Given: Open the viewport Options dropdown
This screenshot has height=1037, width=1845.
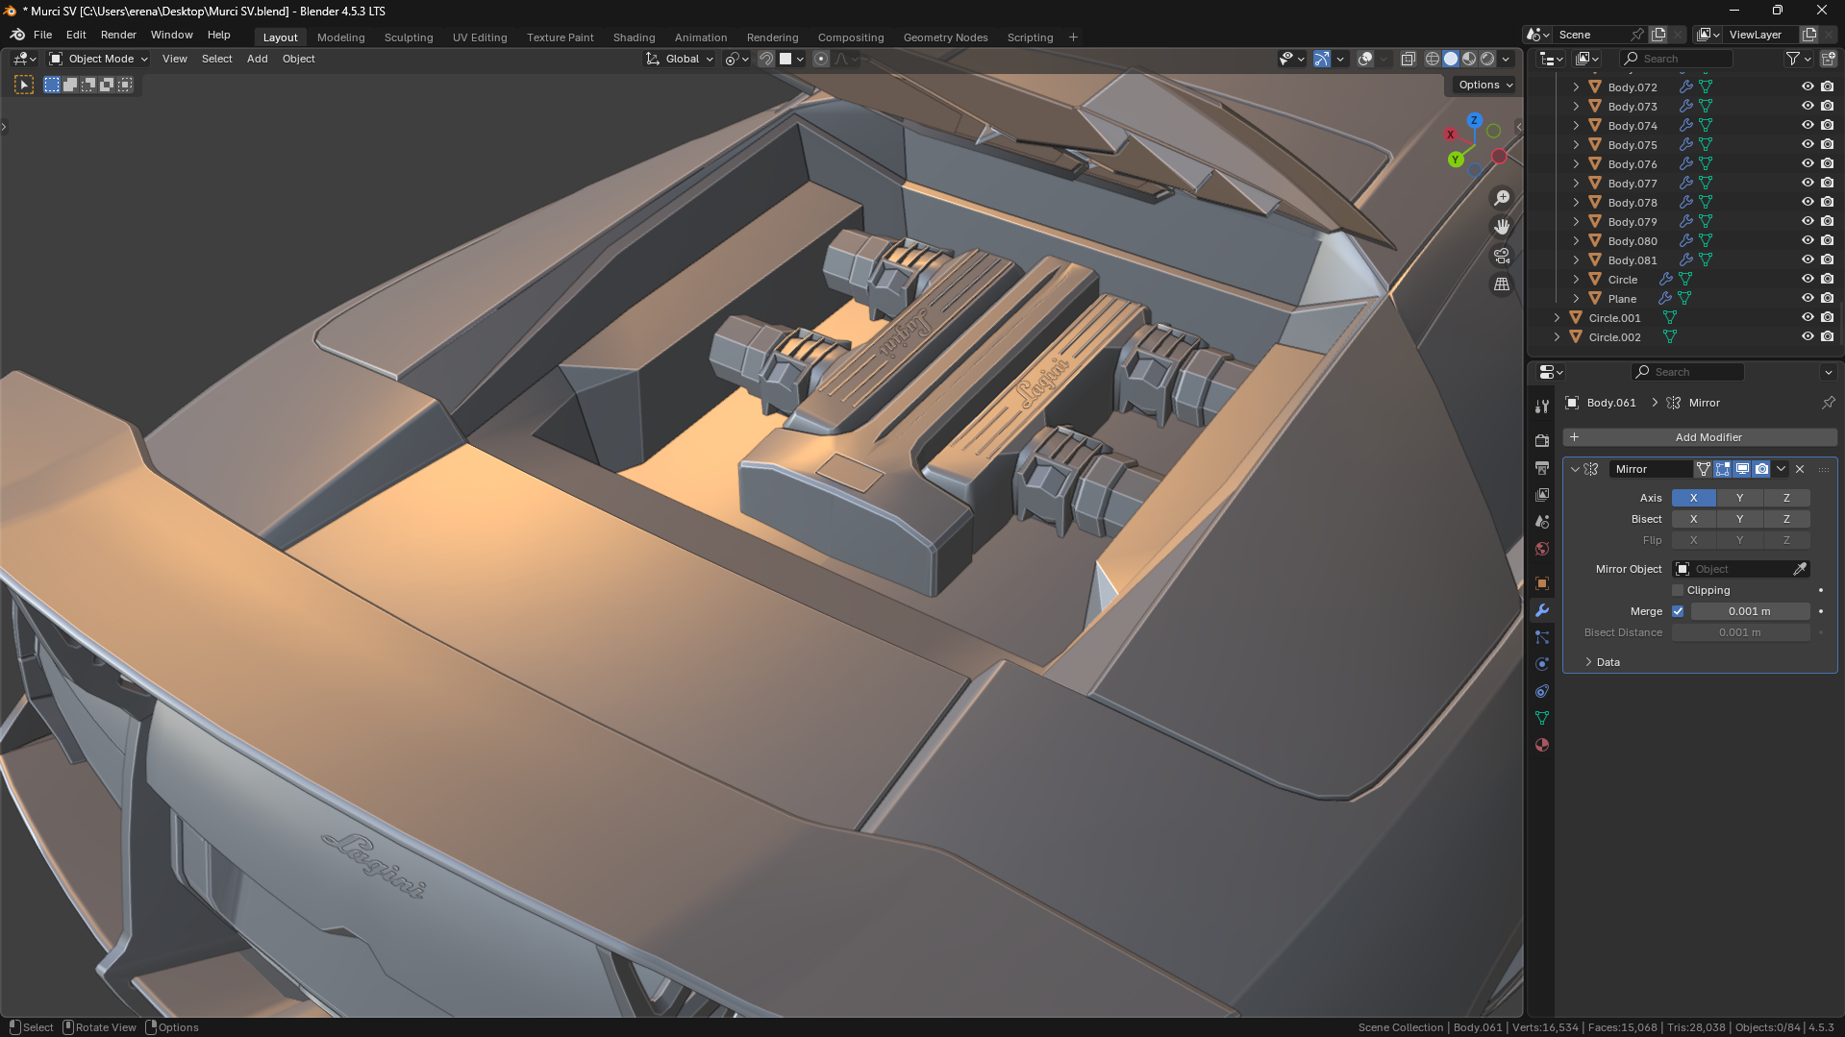Looking at the screenshot, I should coord(1484,85).
